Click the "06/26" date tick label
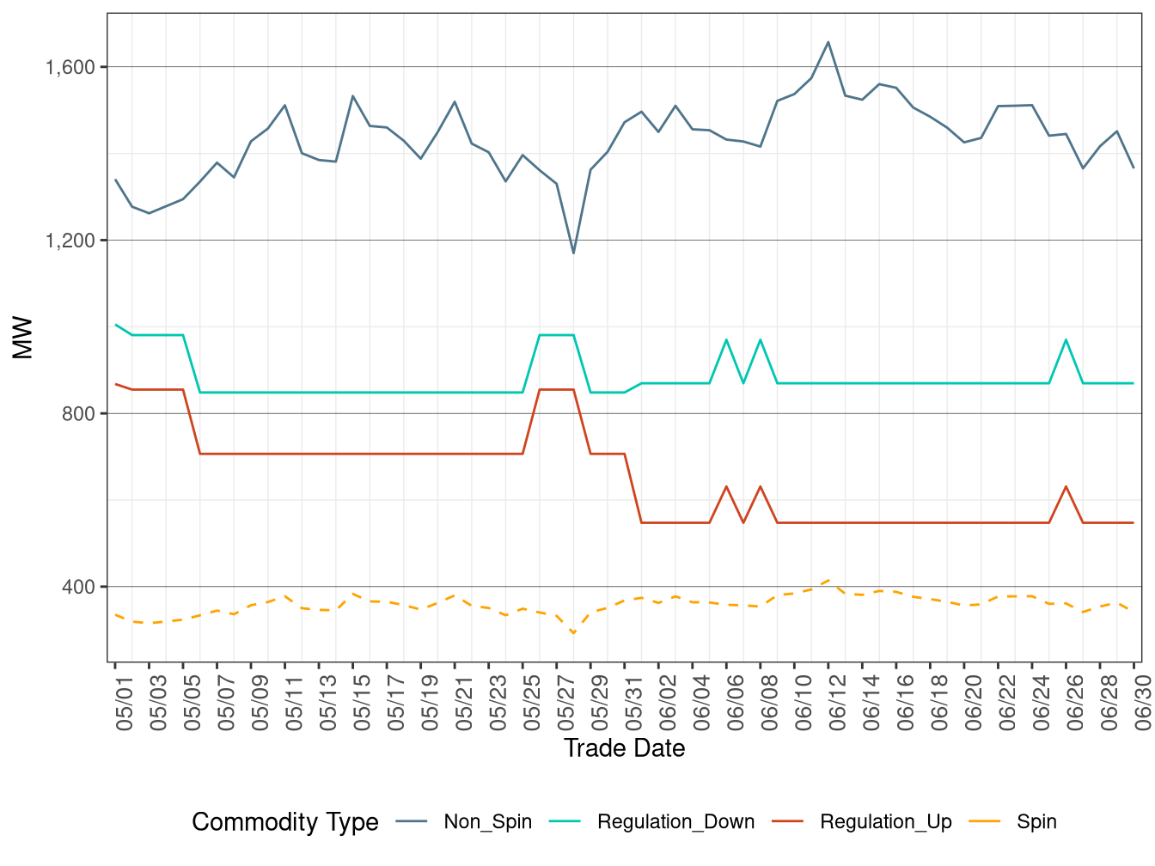 click(1076, 704)
